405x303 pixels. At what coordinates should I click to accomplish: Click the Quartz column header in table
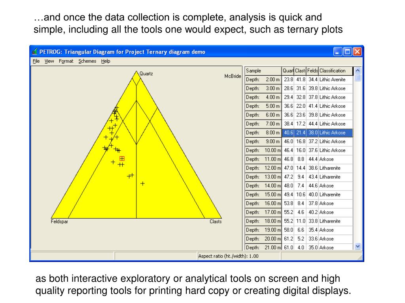(x=288, y=71)
